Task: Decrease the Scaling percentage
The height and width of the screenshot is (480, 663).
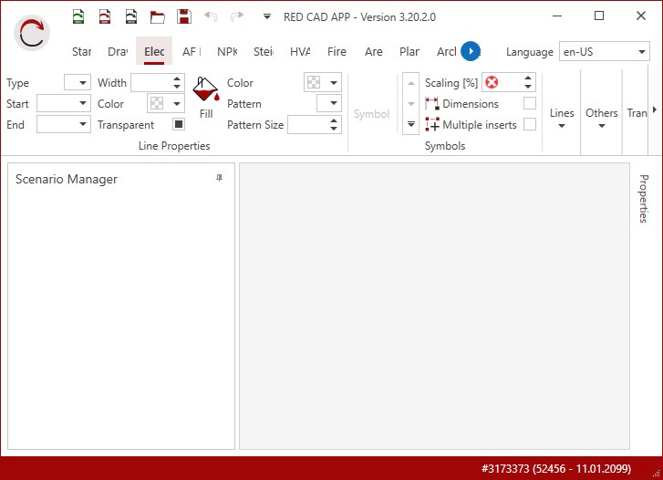Action: pos(528,87)
